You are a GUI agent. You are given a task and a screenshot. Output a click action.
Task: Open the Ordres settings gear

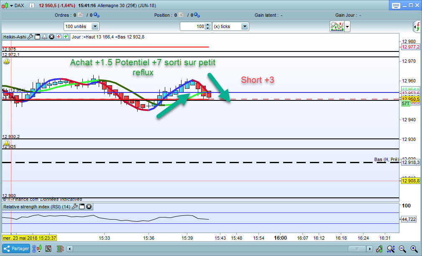coord(96,15)
